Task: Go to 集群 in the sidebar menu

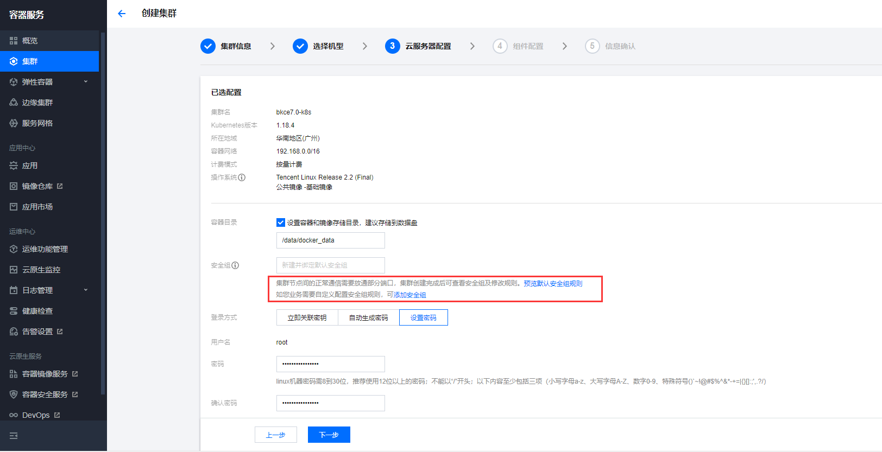Action: (x=30, y=61)
